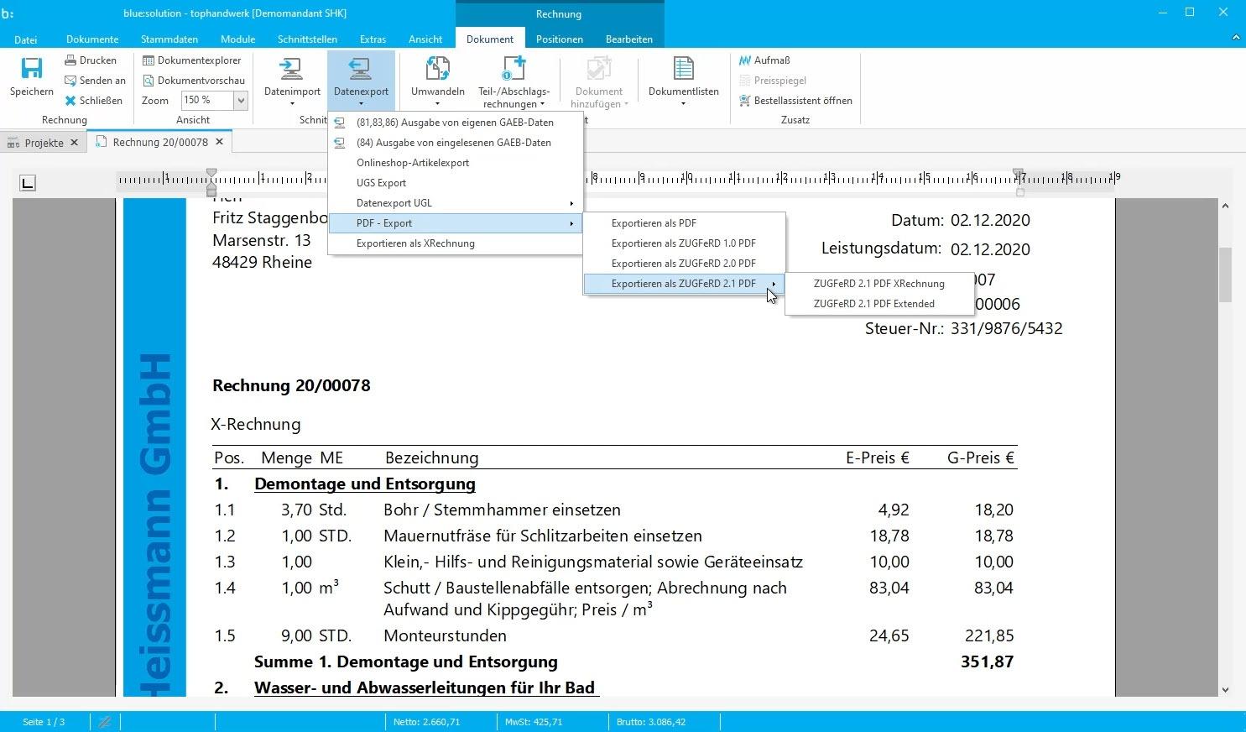Click the status bar edit-mode icon
This screenshot has width=1246, height=732.
[x=105, y=722]
